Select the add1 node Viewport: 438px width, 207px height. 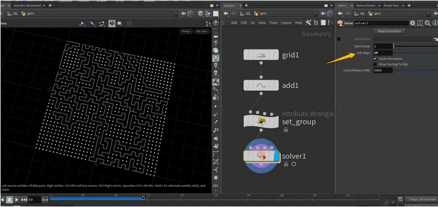(261, 85)
